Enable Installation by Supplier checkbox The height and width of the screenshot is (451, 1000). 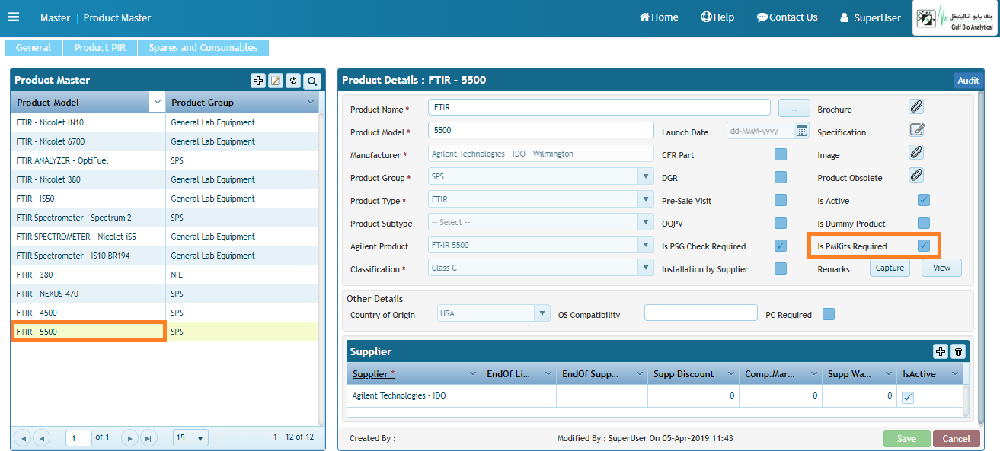tap(781, 268)
